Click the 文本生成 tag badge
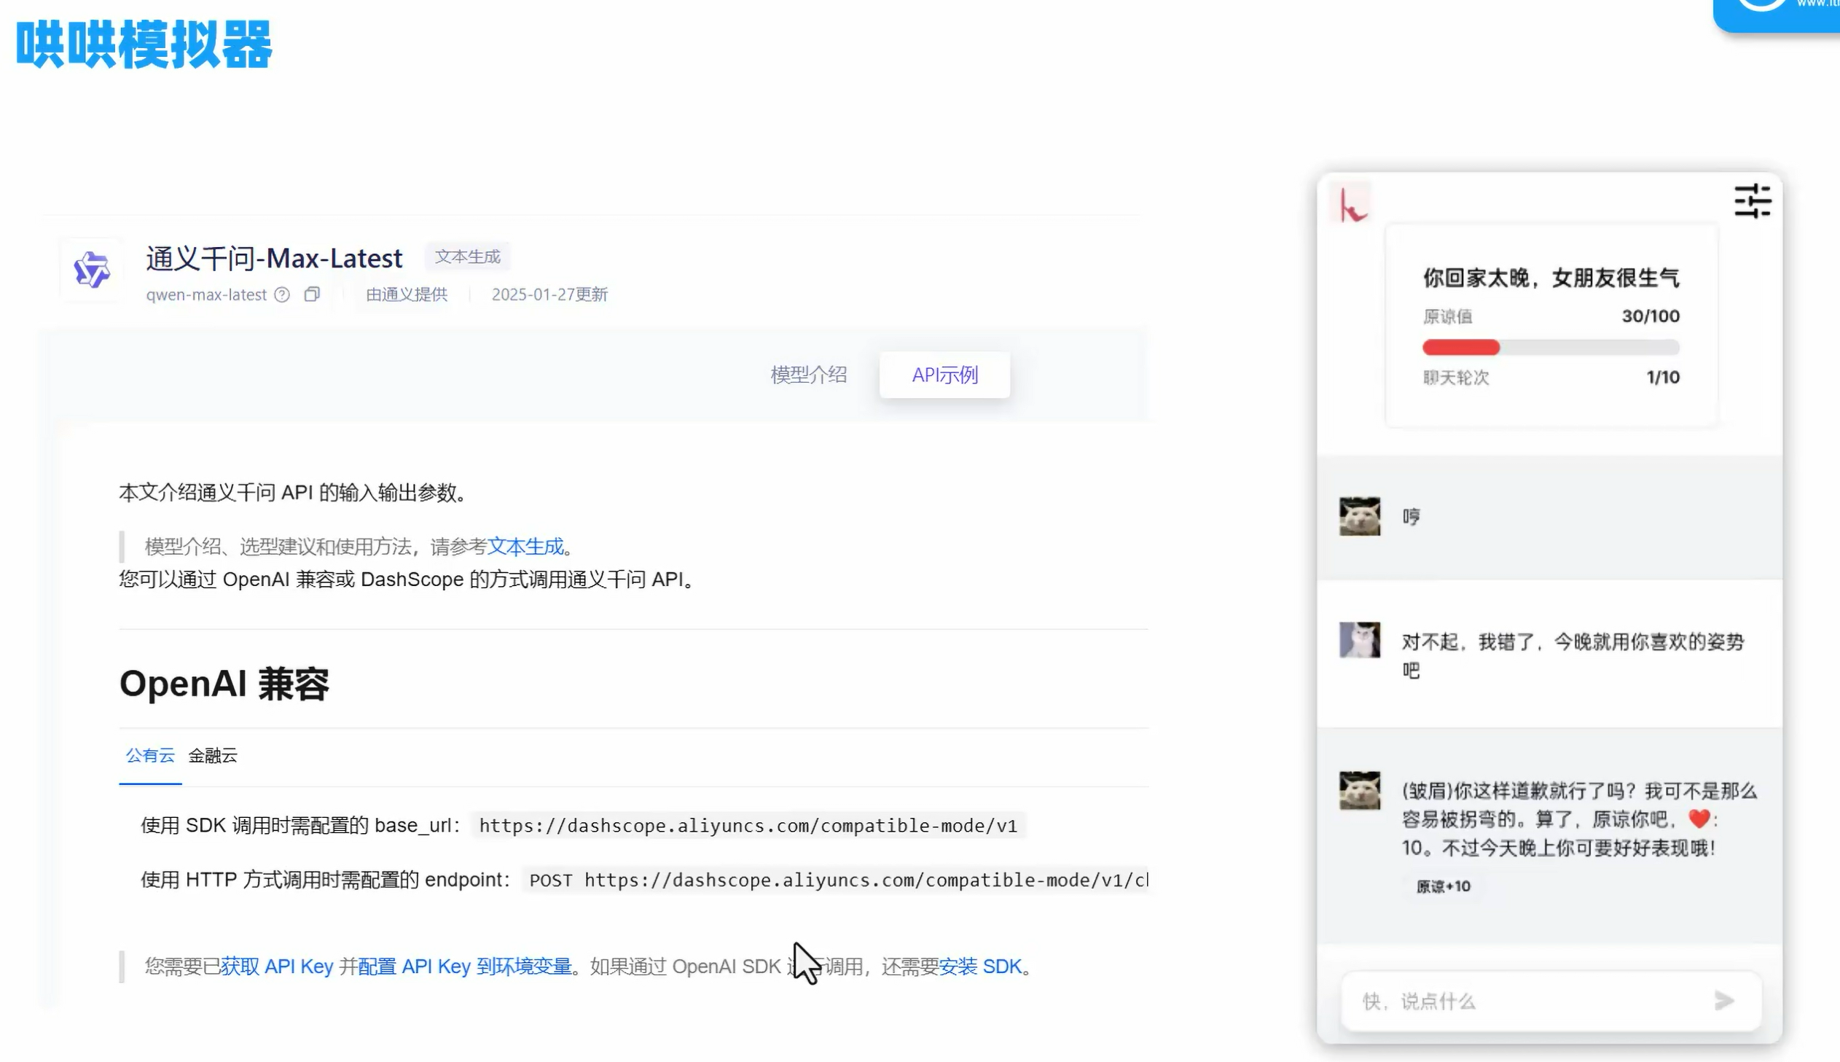This screenshot has height=1062, width=1840. coord(467,257)
